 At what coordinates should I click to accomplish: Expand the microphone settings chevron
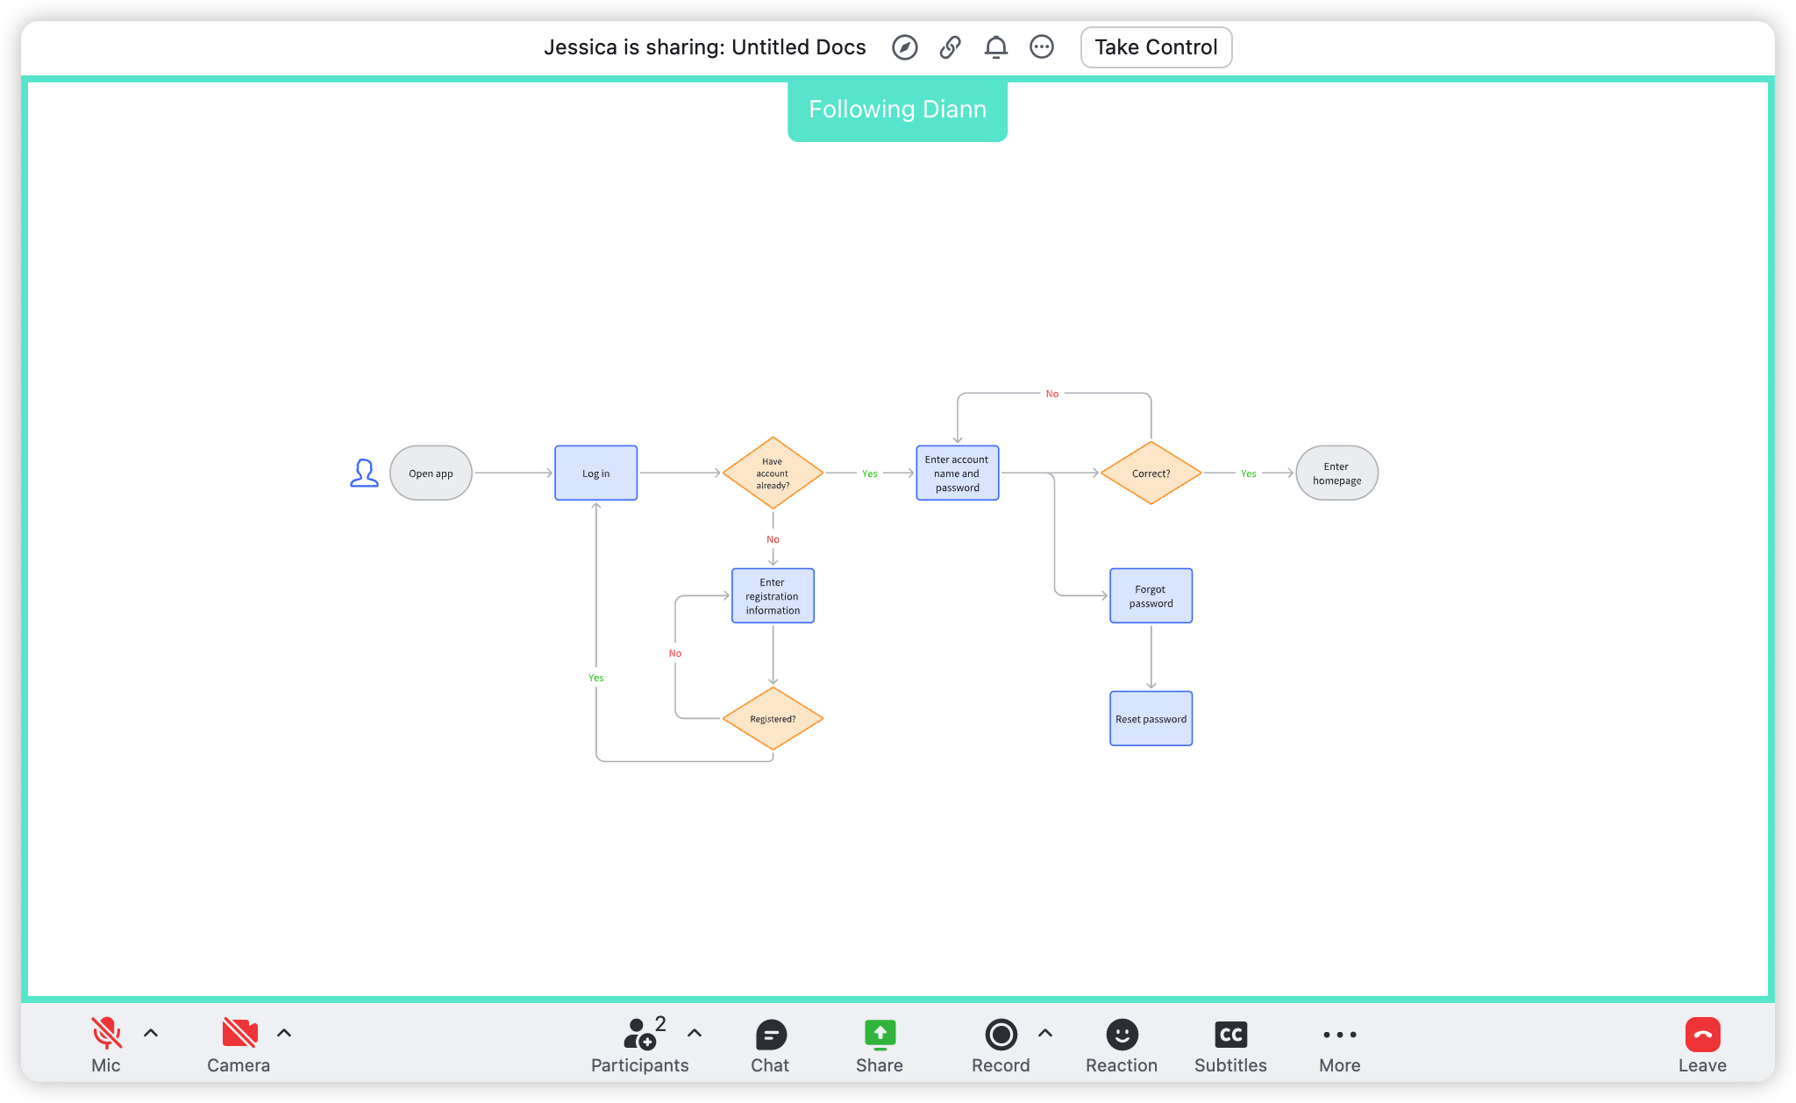pos(151,1034)
